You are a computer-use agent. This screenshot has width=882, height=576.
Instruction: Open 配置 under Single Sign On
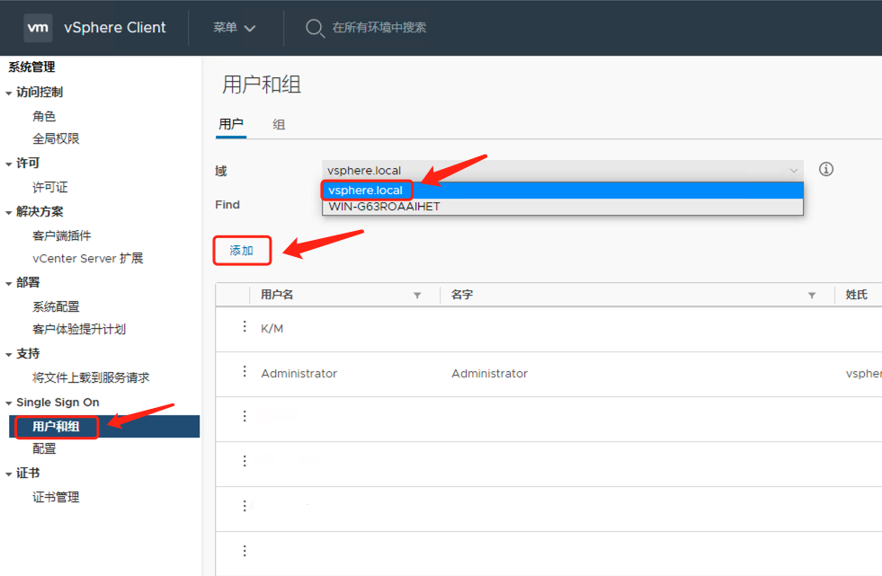coord(44,449)
